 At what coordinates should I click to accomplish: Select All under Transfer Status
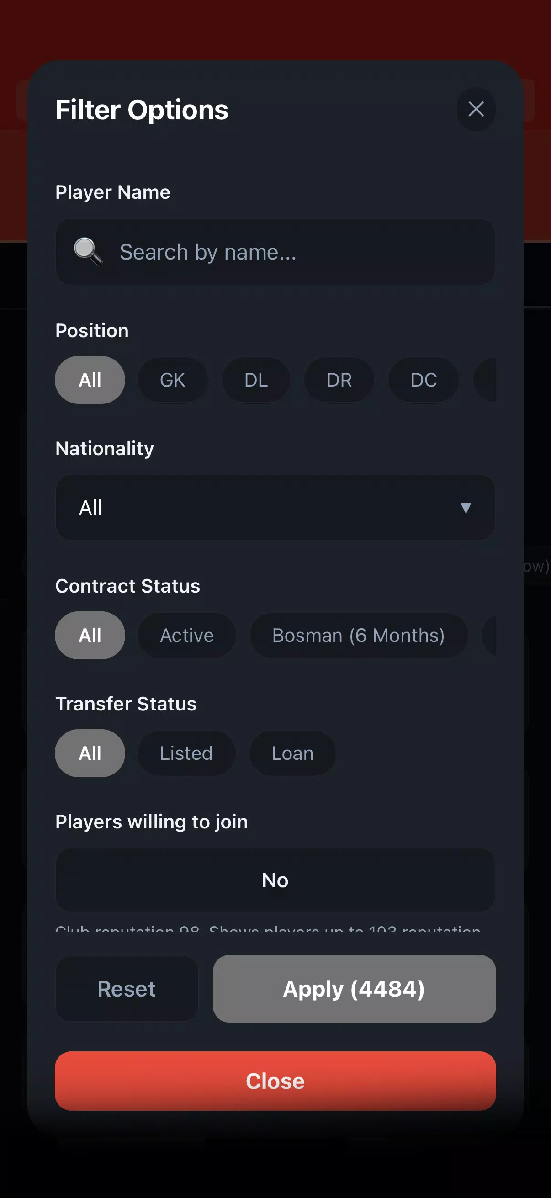(90, 753)
